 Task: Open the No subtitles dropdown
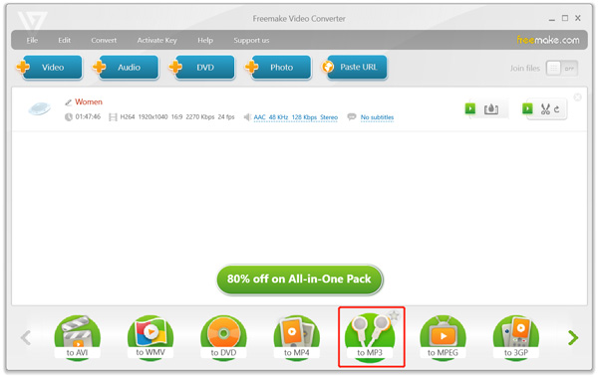tap(377, 117)
